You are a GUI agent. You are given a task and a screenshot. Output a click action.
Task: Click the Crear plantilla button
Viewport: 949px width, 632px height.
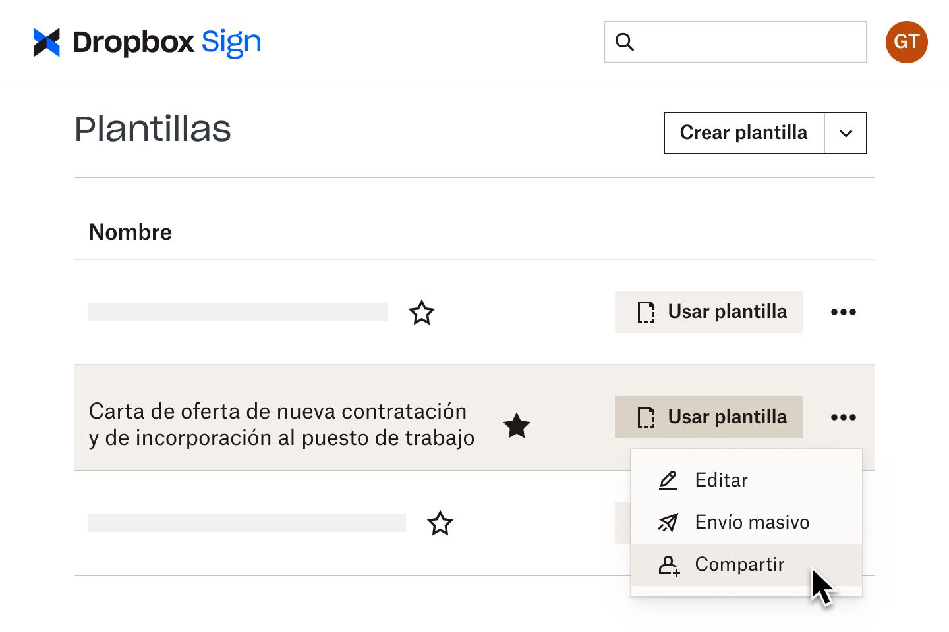[x=743, y=133]
